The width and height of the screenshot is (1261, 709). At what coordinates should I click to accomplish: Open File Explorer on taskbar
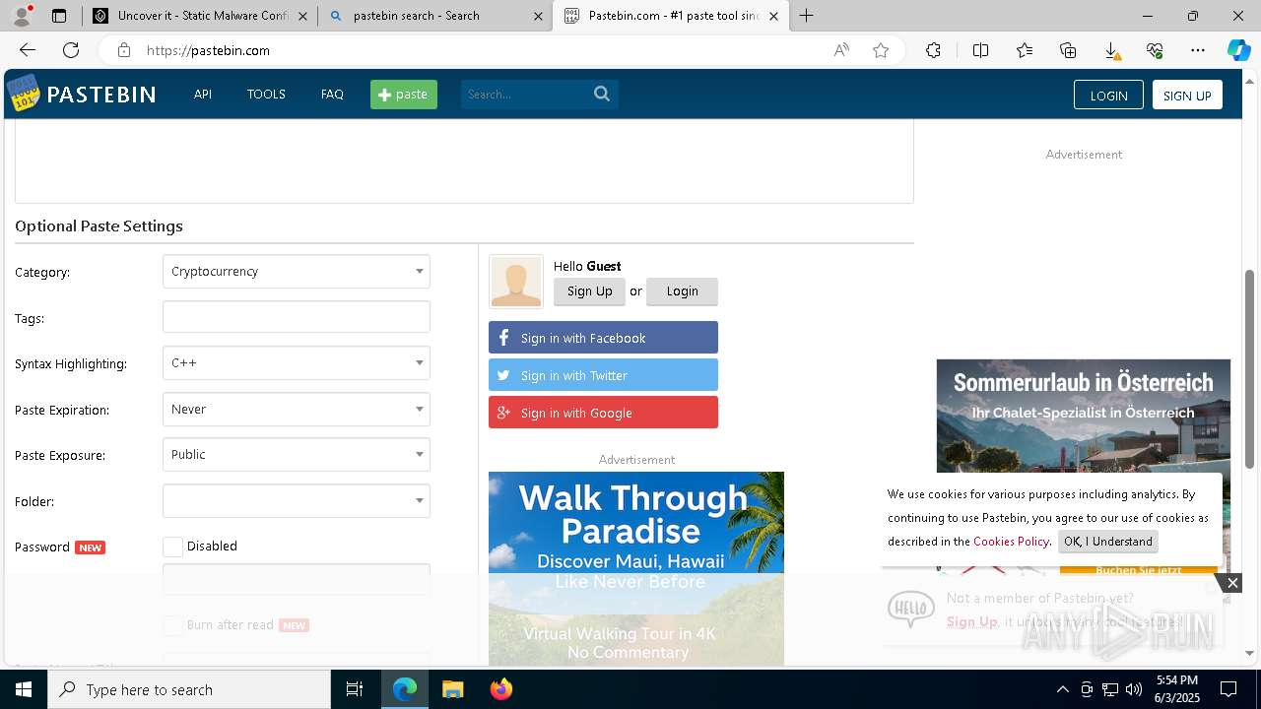(x=452, y=689)
